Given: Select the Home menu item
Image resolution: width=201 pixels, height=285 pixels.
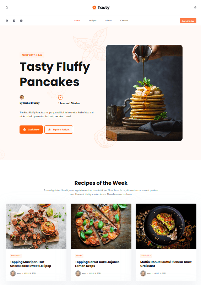Looking at the screenshot, I should point(77,21).
